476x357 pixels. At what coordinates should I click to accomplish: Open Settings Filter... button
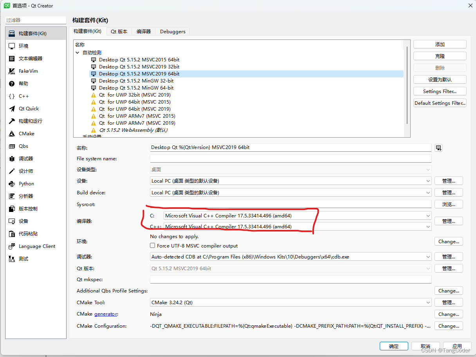[440, 91]
